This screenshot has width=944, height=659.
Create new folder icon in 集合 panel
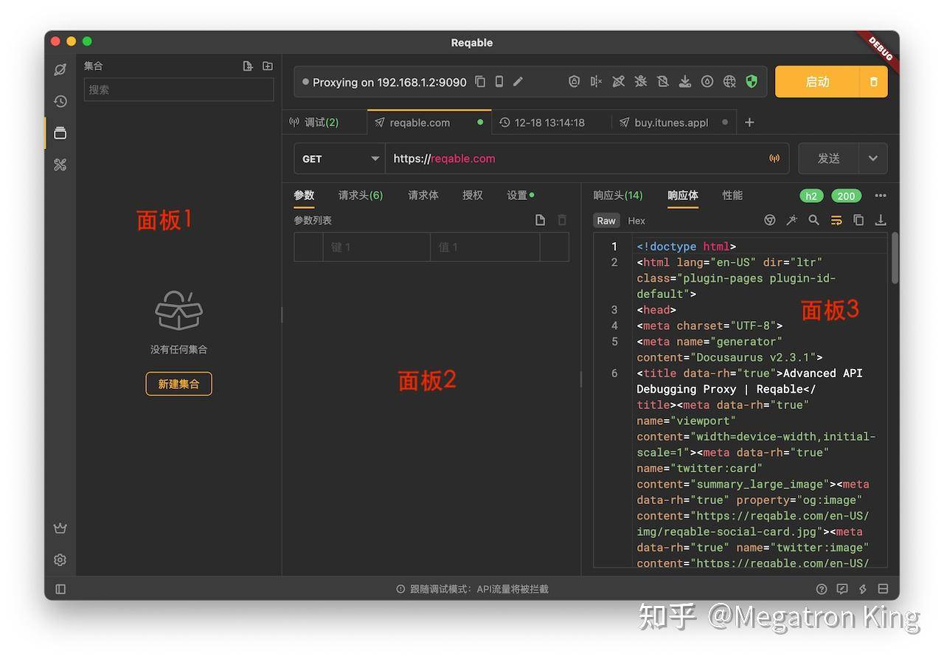(x=268, y=66)
